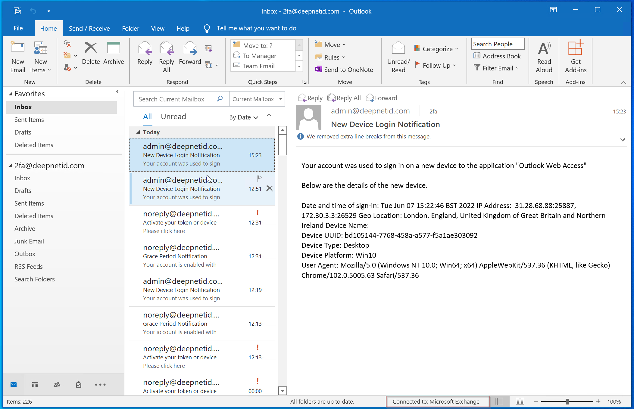Collapse the Favorites folder group

11,94
